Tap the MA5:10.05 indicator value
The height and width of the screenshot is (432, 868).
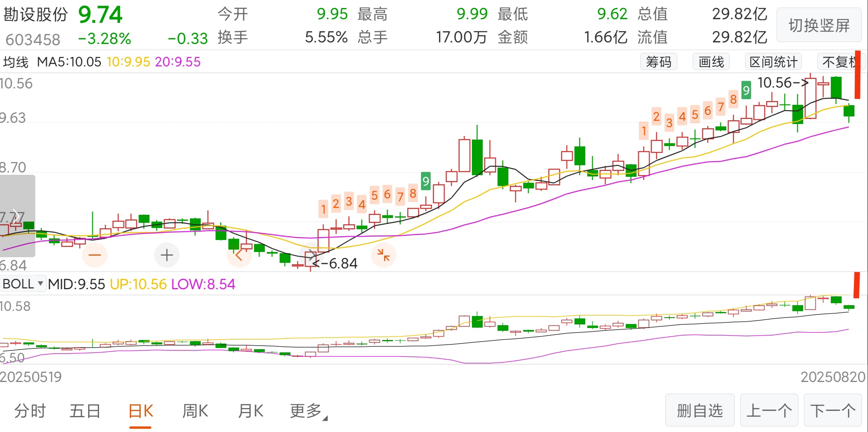pos(69,62)
